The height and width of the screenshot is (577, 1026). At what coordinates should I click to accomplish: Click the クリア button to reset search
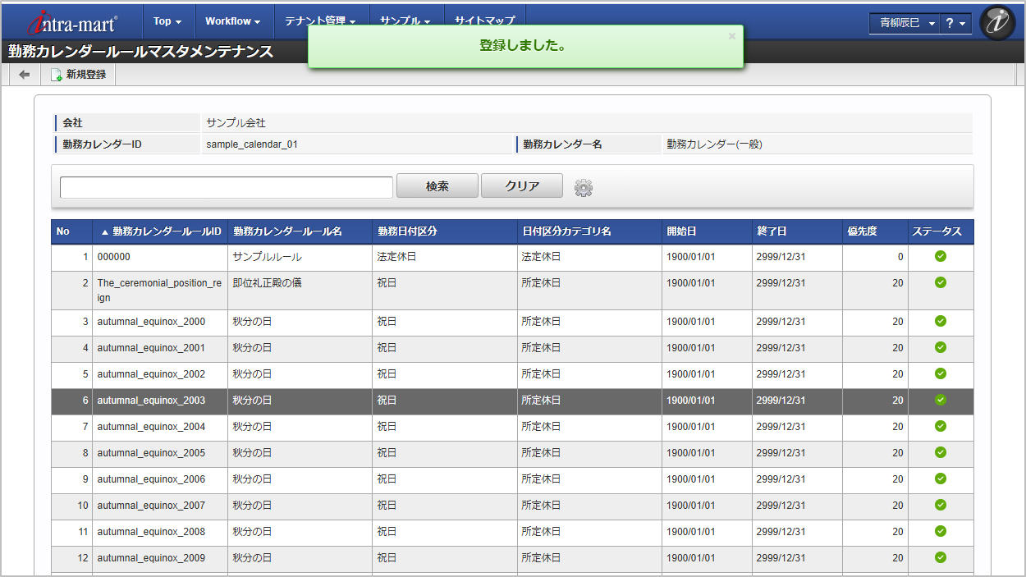pyautogui.click(x=521, y=185)
